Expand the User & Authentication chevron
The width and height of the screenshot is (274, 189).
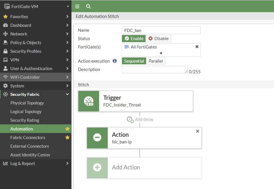click(x=67, y=68)
